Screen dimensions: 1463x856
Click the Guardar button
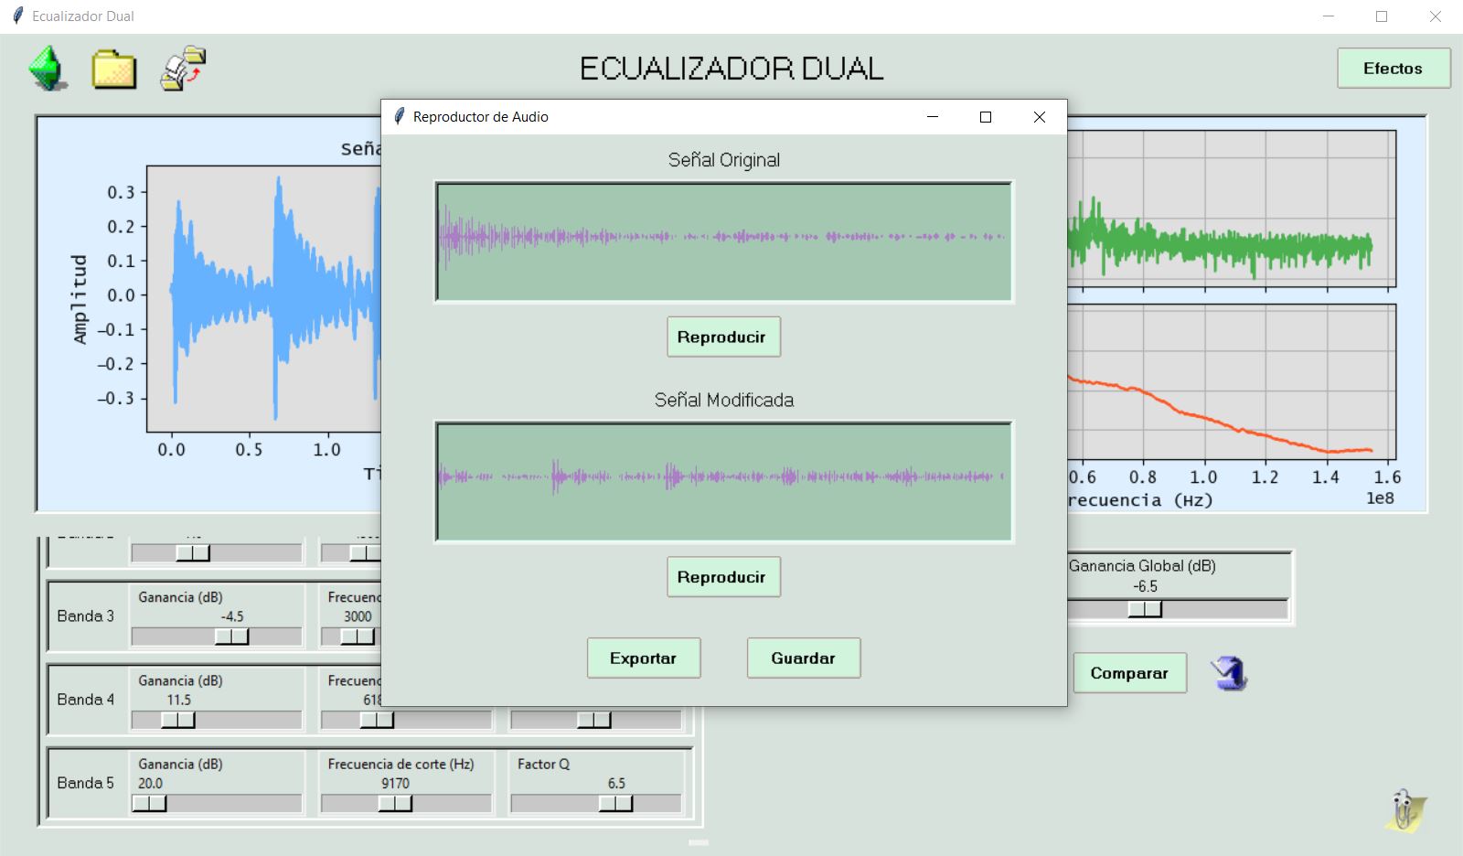click(x=803, y=658)
